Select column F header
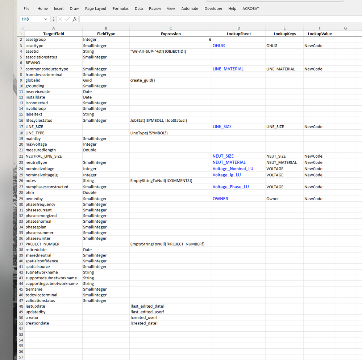The height and width of the screenshot is (360, 362). coord(320,28)
